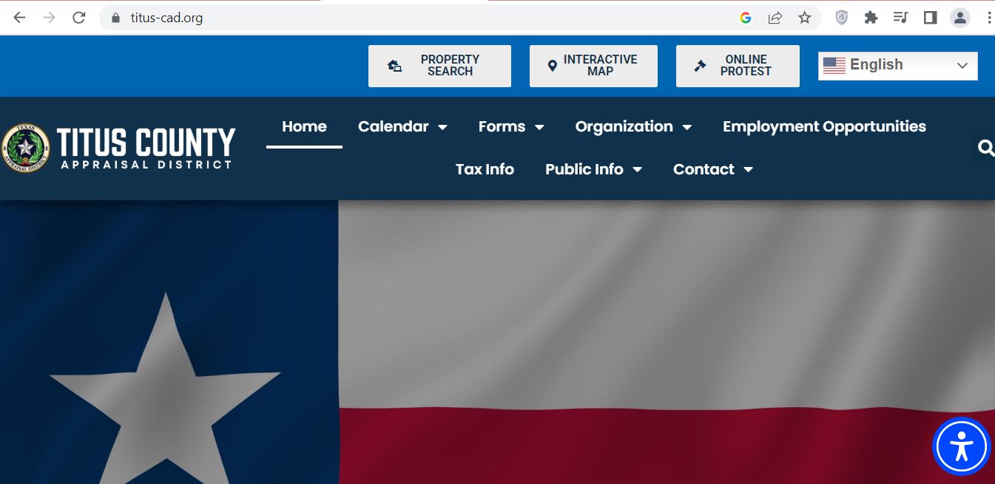This screenshot has width=995, height=484.
Task: Click the padlock site info icon
Action: [115, 18]
